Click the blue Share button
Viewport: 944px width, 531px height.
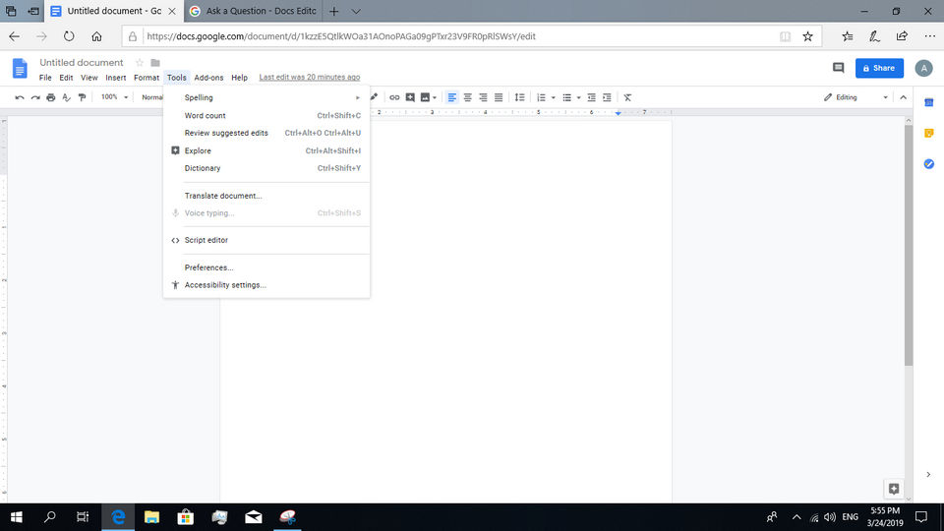879,68
